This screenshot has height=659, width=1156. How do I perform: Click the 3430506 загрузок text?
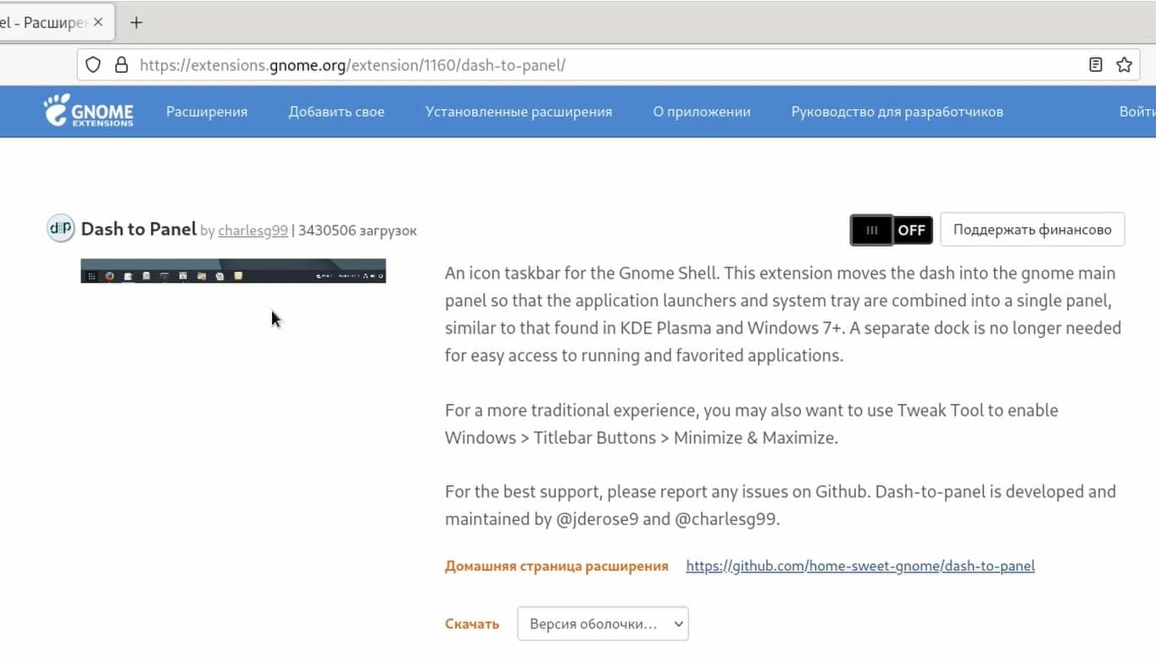click(357, 230)
